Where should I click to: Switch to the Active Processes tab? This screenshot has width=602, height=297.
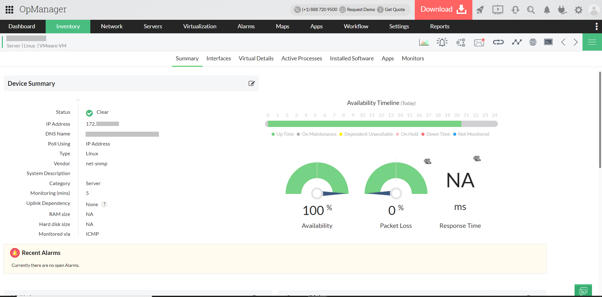pyautogui.click(x=302, y=58)
